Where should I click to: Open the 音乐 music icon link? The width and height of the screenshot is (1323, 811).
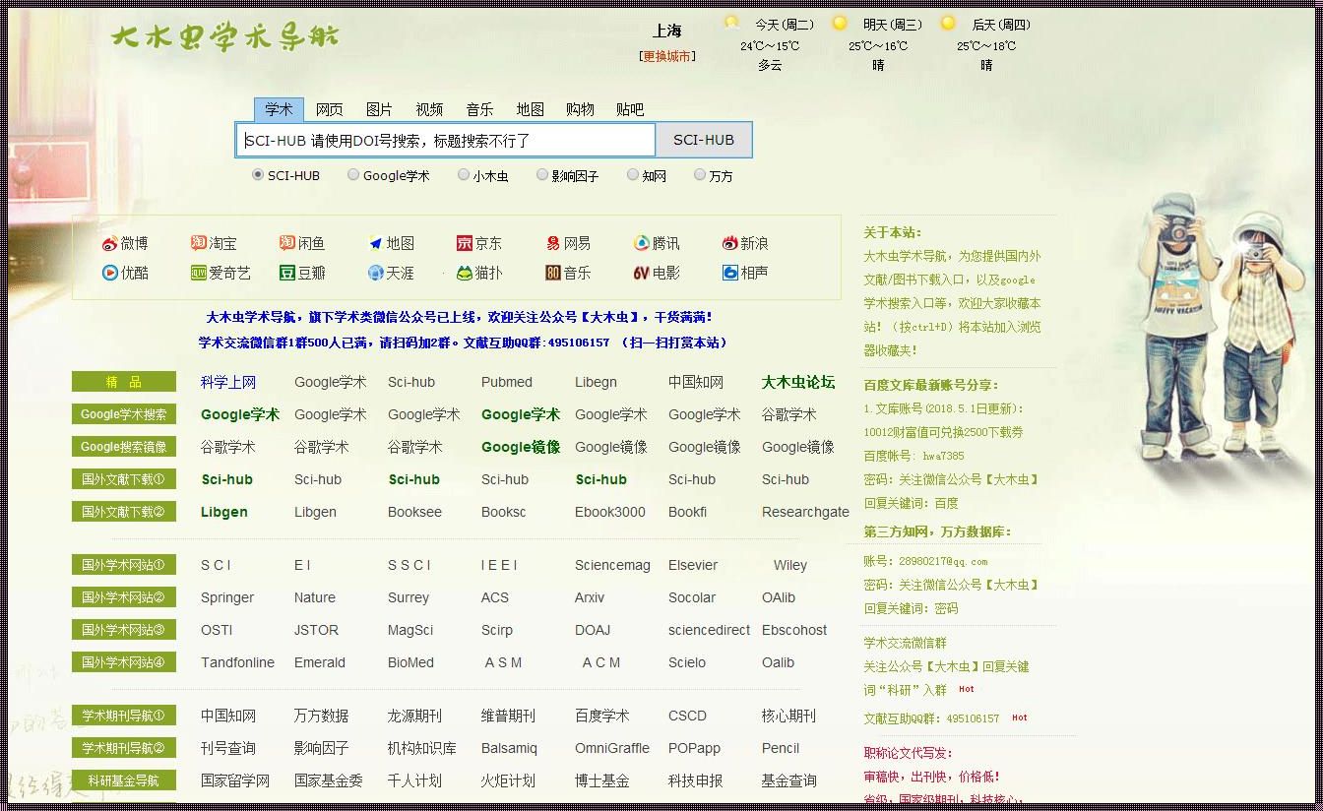[x=568, y=273]
